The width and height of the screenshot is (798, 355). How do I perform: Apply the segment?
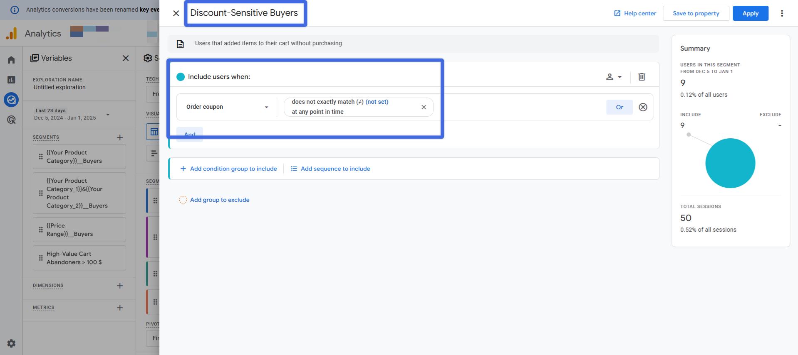[x=750, y=13]
